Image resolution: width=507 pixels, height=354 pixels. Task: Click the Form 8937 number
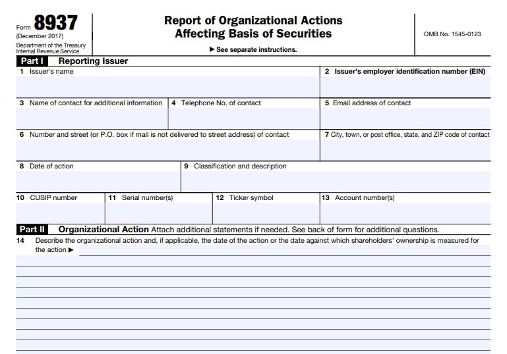(55, 23)
